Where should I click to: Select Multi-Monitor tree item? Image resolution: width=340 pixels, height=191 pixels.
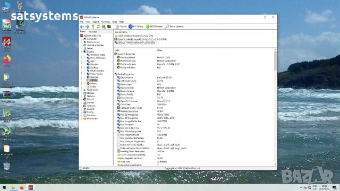point(96,71)
